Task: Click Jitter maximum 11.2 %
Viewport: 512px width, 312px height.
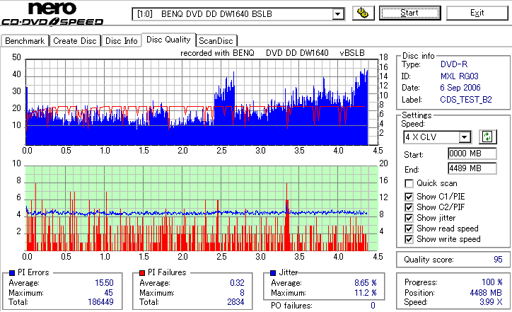Action: [366, 292]
